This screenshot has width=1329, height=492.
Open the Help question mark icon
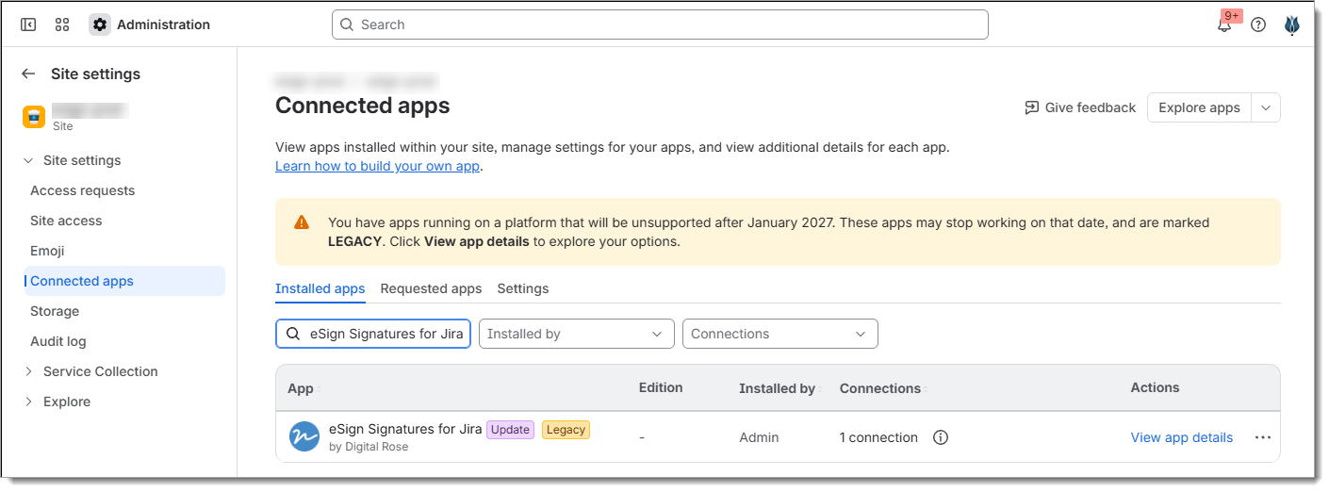tap(1258, 25)
